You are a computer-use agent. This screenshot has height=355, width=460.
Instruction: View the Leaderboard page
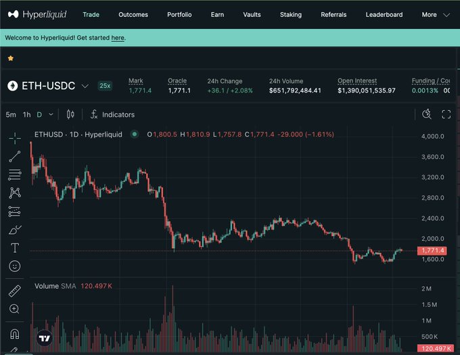[x=384, y=15]
